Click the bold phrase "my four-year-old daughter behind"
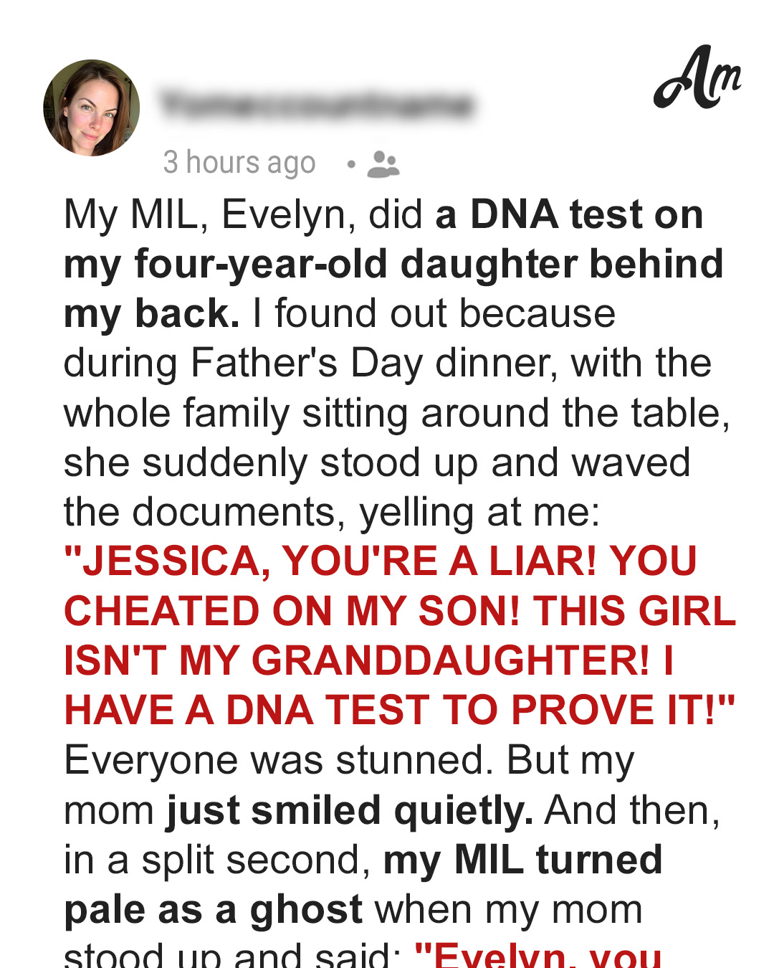Image resolution: width=774 pixels, height=968 pixels. click(393, 265)
